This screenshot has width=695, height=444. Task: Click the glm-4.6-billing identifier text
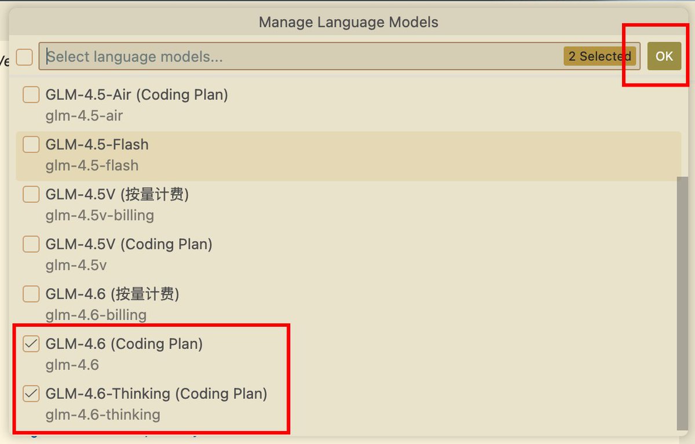pyautogui.click(x=96, y=315)
